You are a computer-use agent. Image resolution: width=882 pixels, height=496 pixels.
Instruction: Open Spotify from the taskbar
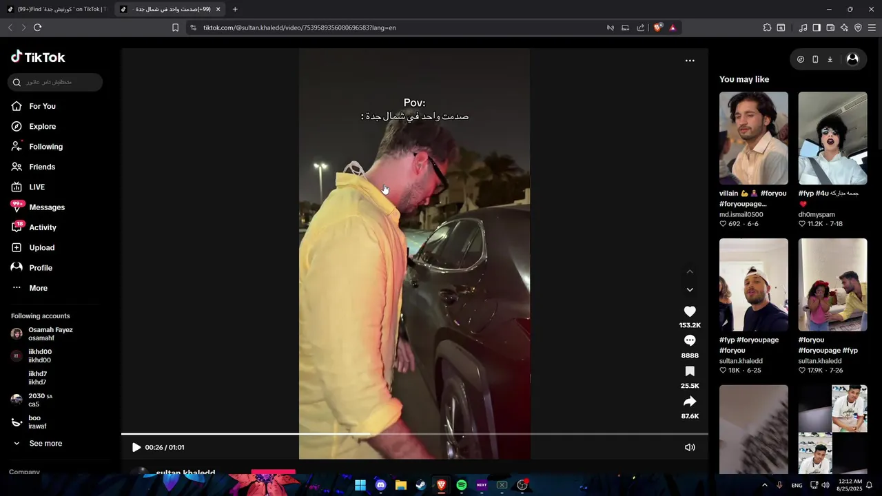[x=462, y=485]
